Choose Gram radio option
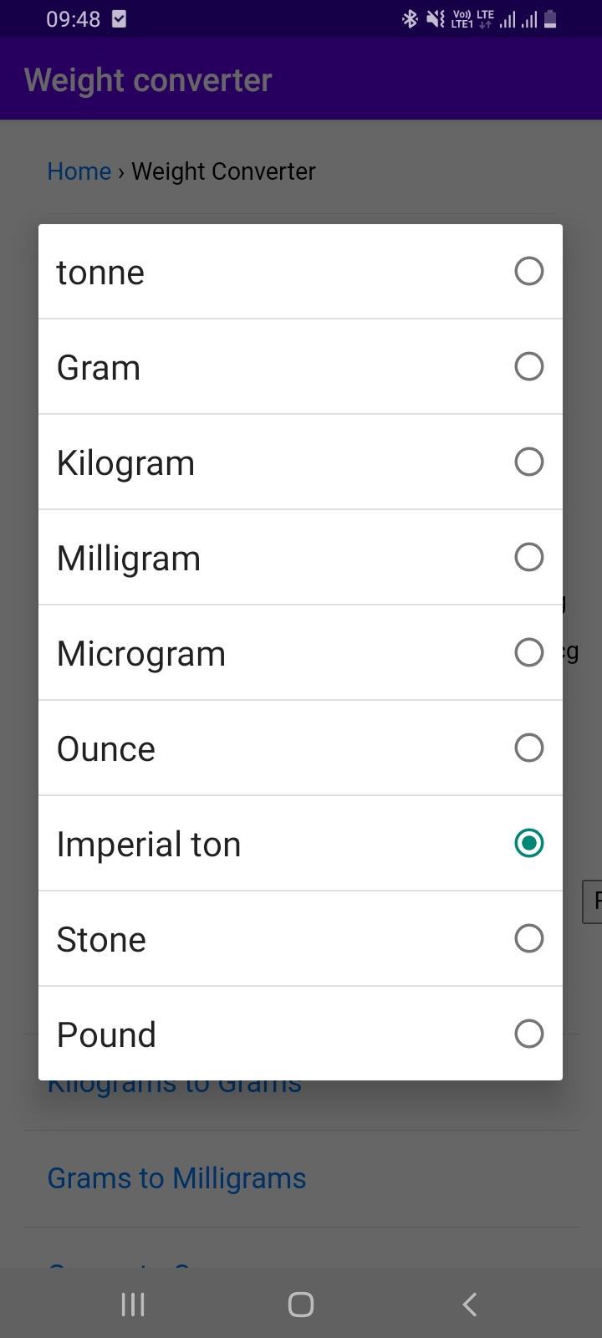 click(x=528, y=366)
